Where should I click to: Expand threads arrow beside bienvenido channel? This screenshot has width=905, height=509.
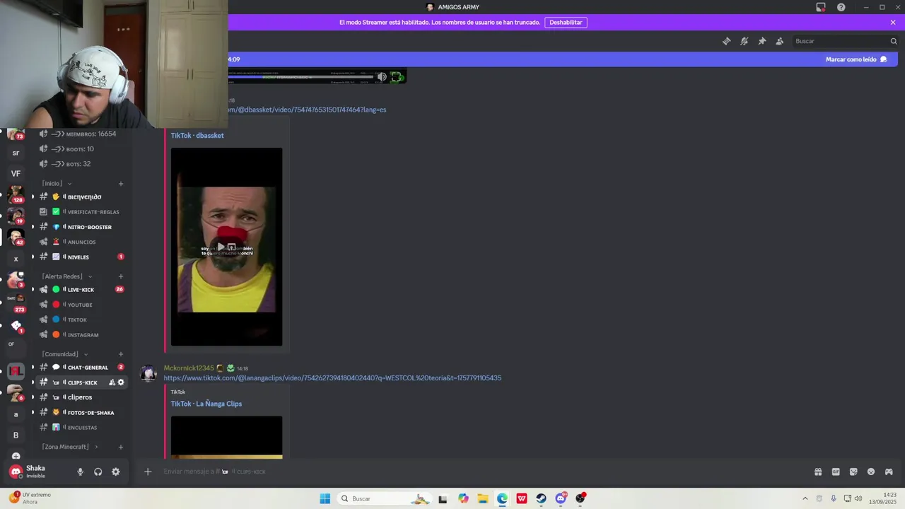(33, 197)
